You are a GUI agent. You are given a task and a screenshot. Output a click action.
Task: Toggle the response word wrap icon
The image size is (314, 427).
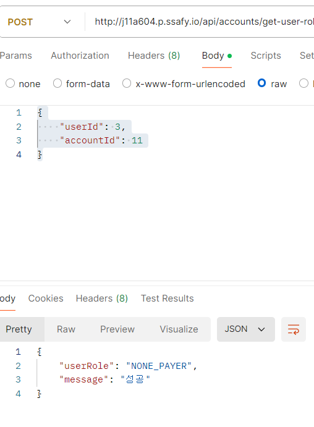[x=294, y=329]
